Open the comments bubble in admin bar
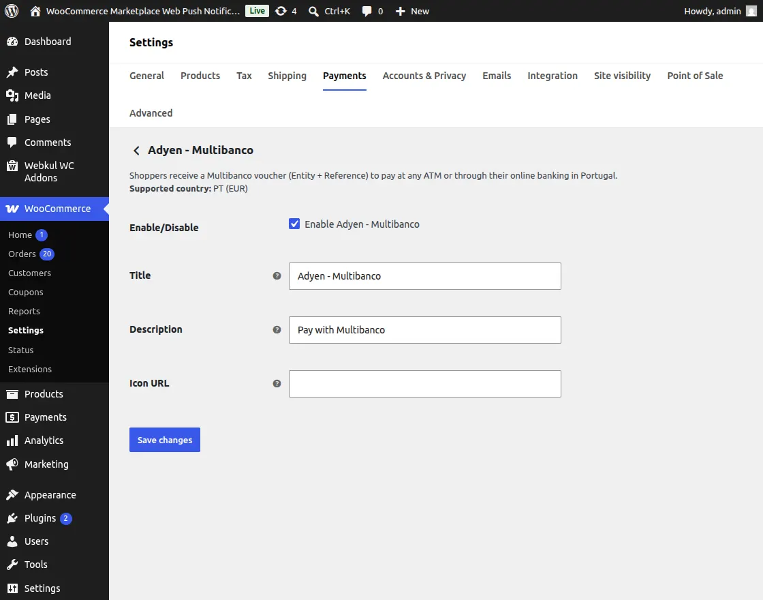763x600 pixels. [367, 11]
